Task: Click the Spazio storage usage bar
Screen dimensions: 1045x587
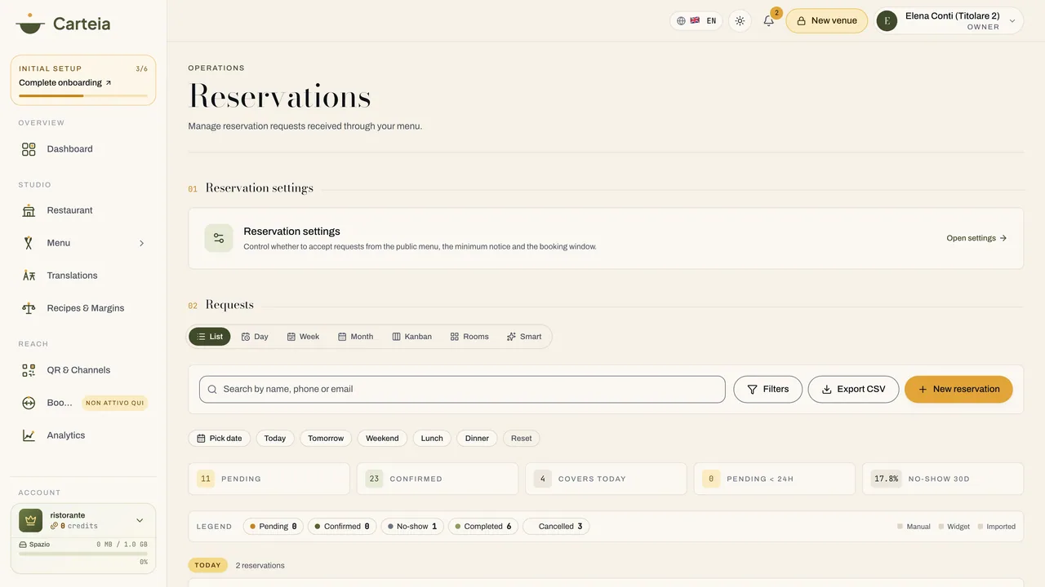Action: 83,554
